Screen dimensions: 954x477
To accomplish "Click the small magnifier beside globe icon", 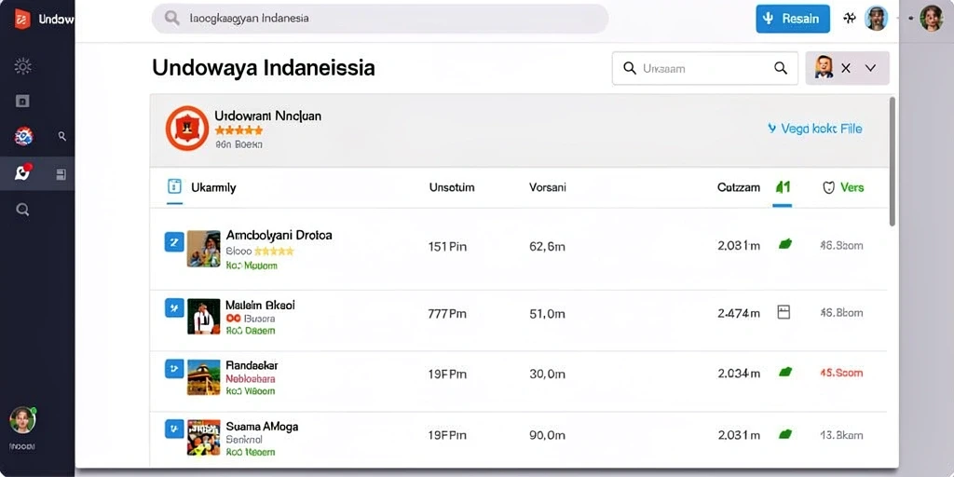I will (x=62, y=136).
